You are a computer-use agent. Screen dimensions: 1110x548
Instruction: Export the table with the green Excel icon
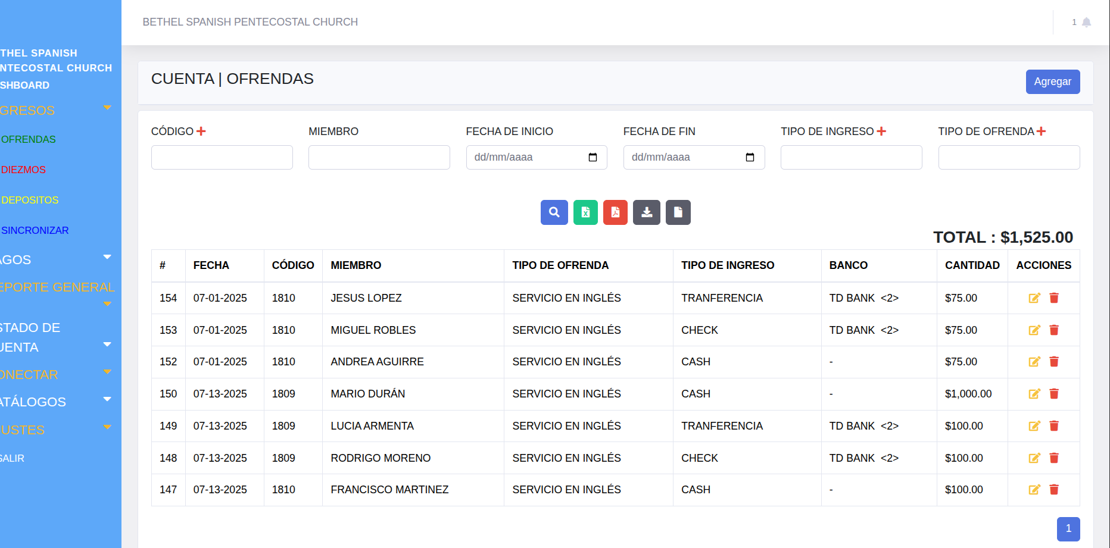(585, 212)
